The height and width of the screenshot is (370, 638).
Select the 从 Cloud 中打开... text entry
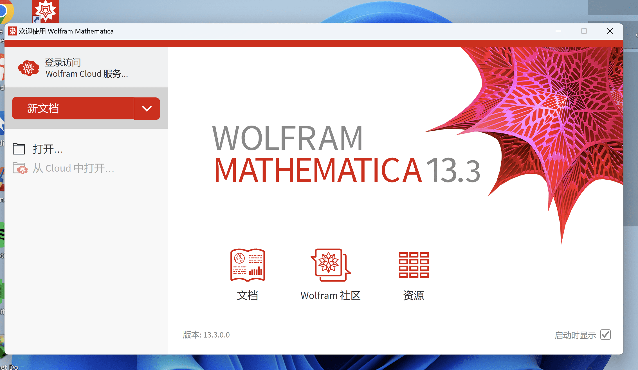point(73,168)
